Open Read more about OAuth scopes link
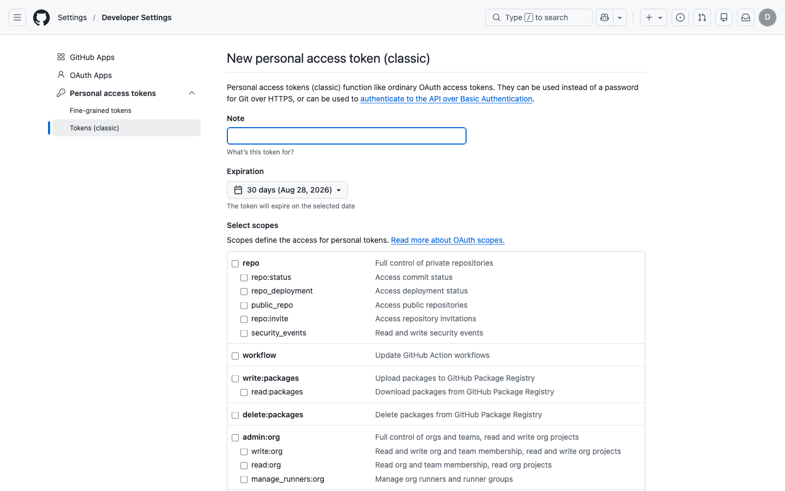 [448, 240]
